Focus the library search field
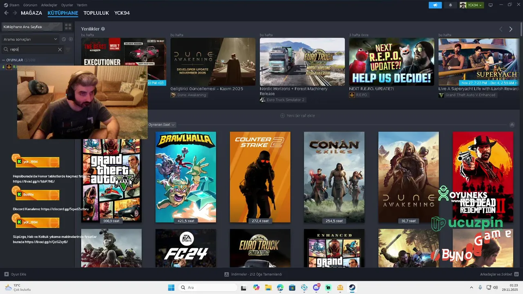Screen dimensions: 523x294 coord(33,49)
